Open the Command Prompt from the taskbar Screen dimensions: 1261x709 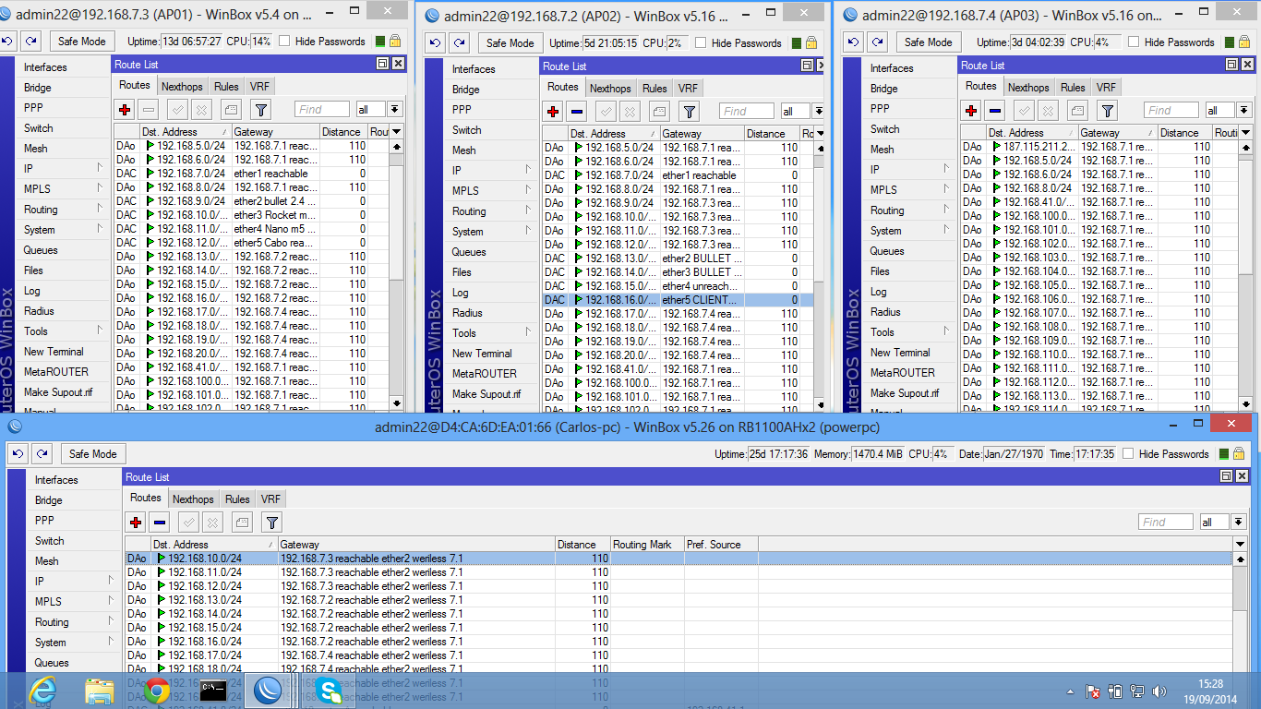[x=214, y=691]
